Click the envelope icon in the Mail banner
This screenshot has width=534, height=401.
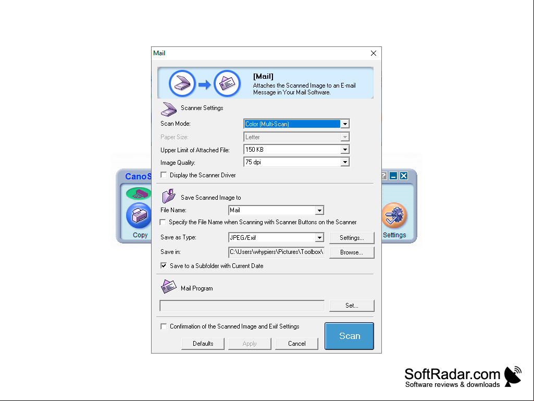pyautogui.click(x=227, y=83)
